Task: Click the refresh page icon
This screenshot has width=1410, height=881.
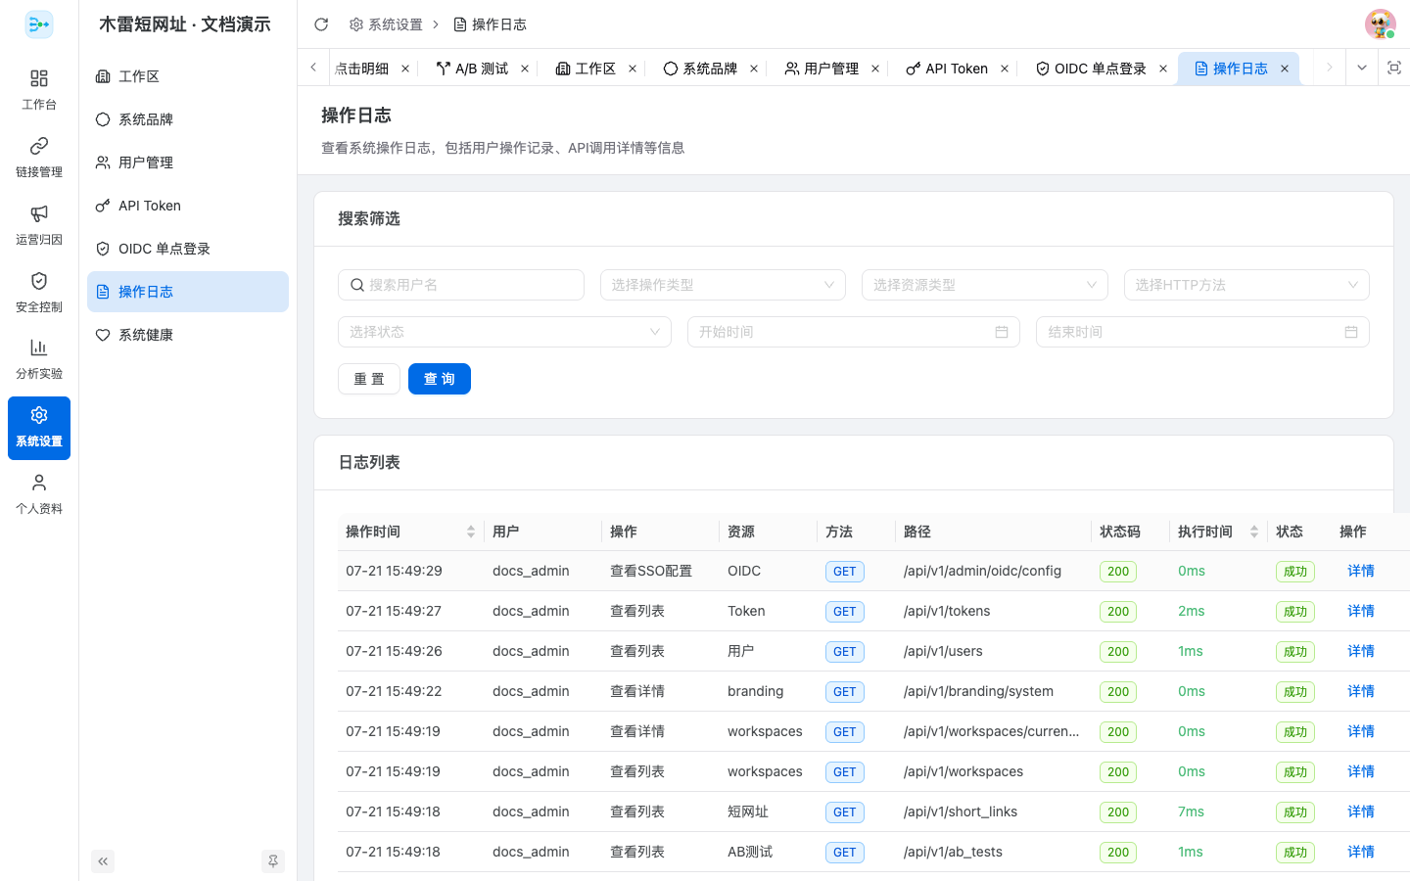Action: click(x=321, y=24)
